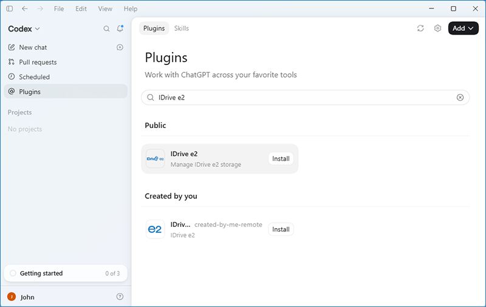This screenshot has height=307, width=486.
Task: Open the Getting started checklist
Action: point(66,273)
